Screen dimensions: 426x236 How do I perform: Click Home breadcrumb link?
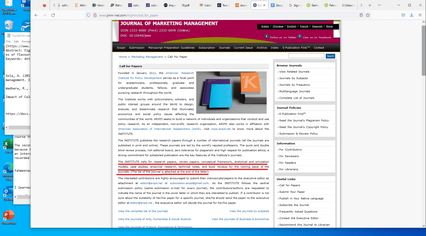123,57
